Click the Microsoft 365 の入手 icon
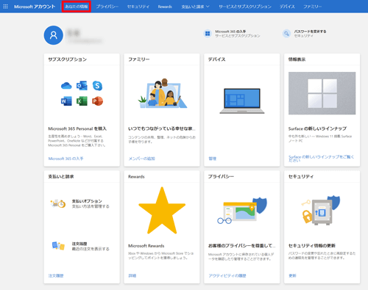Image resolution: width=368 pixels, height=290 pixels. pyautogui.click(x=208, y=34)
